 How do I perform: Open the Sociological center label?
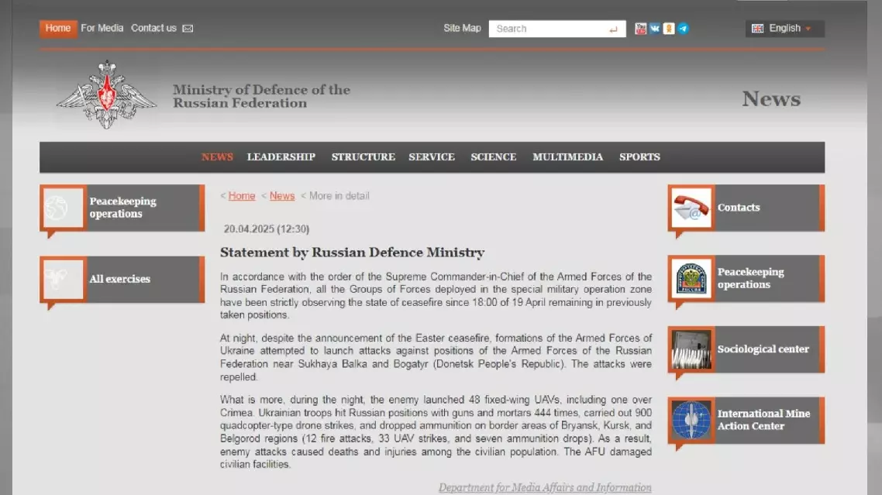(763, 349)
